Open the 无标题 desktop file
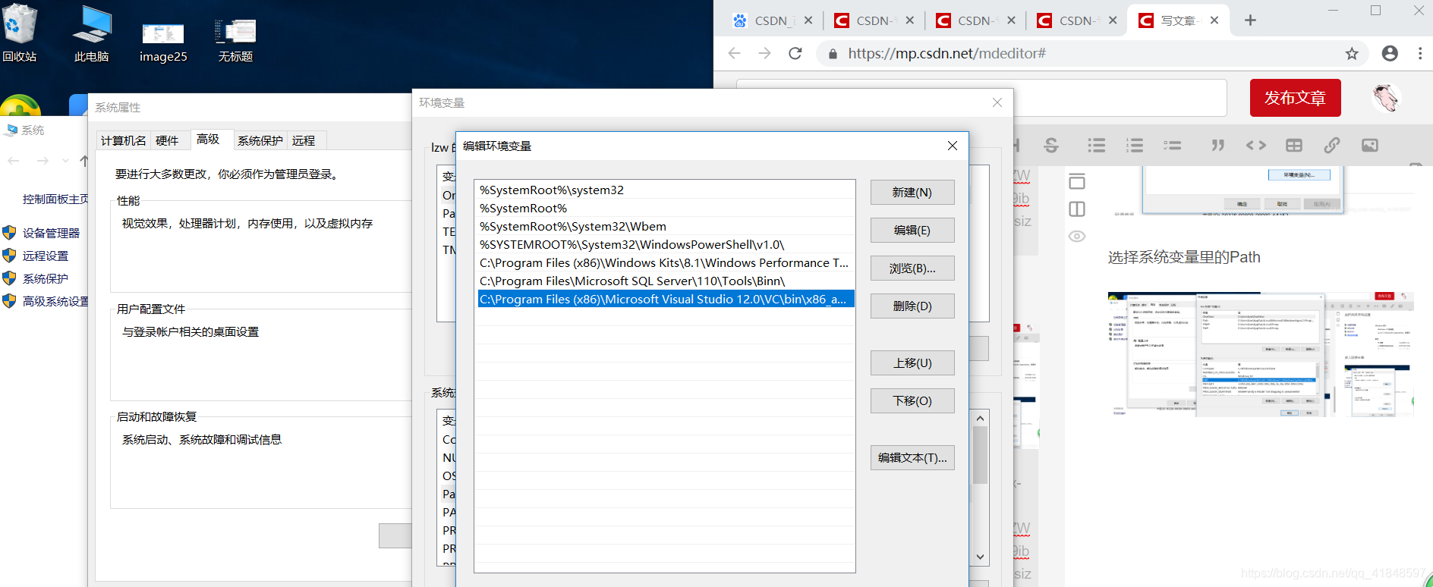The width and height of the screenshot is (1433, 587). [x=235, y=40]
